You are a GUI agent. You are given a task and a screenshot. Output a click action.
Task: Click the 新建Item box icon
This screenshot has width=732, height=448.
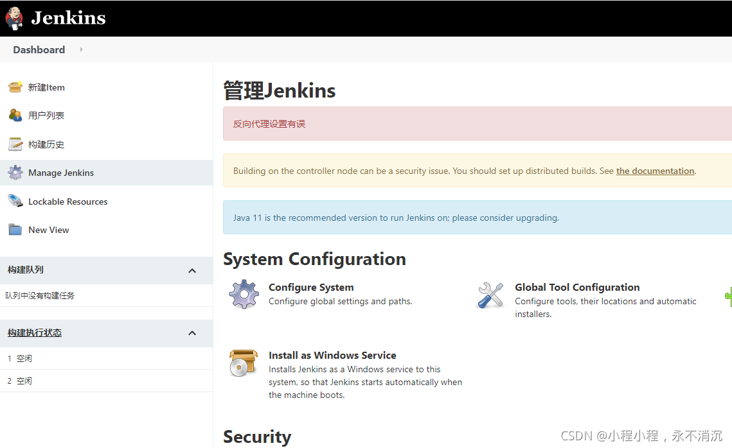pyautogui.click(x=15, y=87)
